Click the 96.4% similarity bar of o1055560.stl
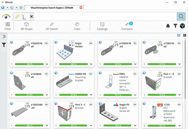The width and height of the screenshot is (188, 129). (29, 125)
